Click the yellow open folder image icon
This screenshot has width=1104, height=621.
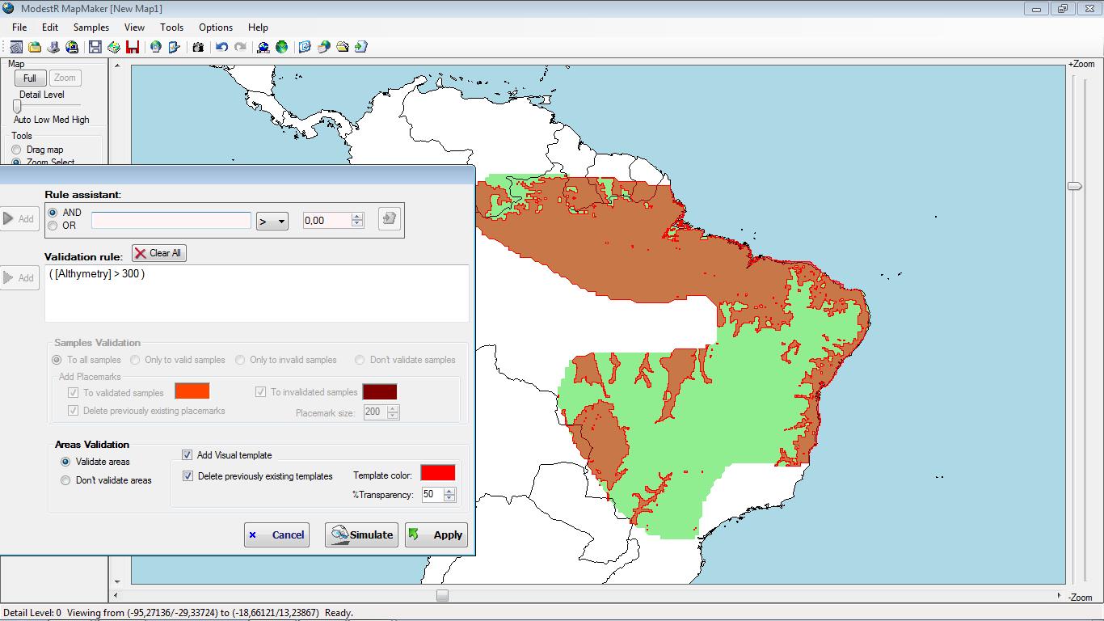tap(343, 47)
